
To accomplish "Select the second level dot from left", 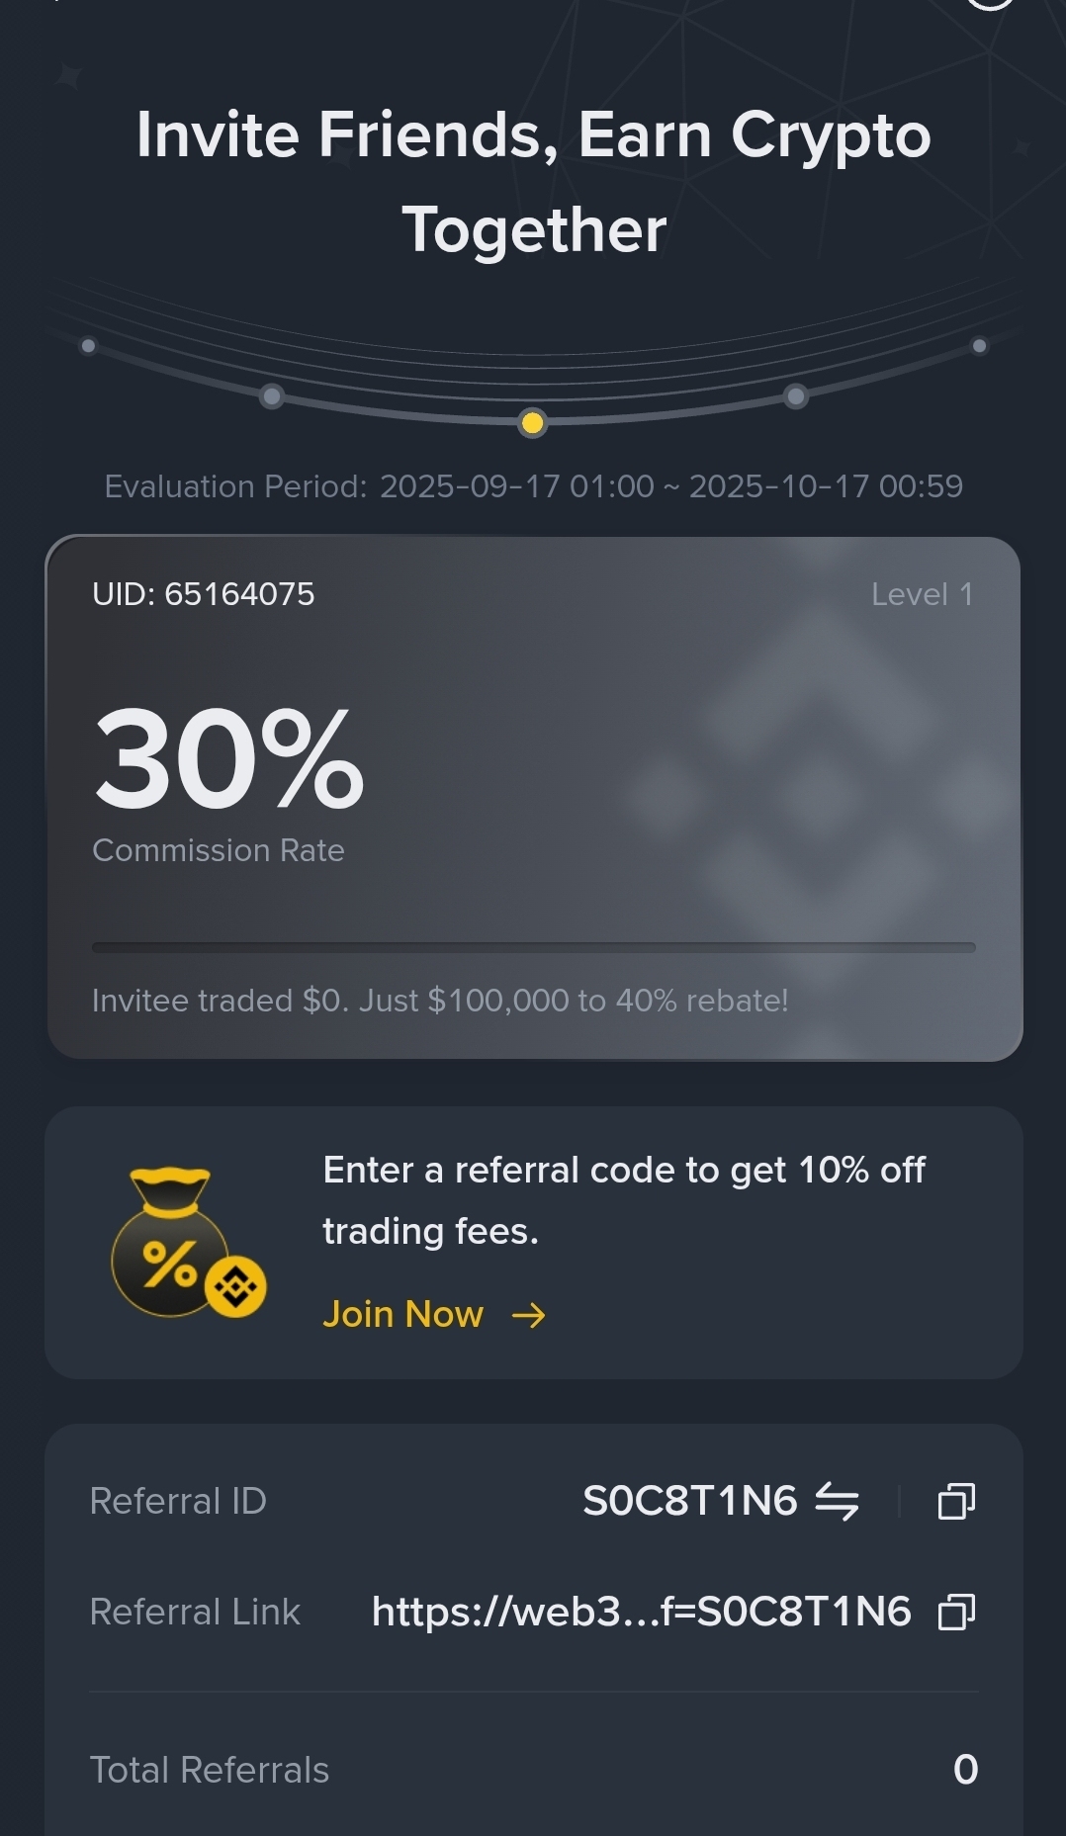I will (x=272, y=396).
